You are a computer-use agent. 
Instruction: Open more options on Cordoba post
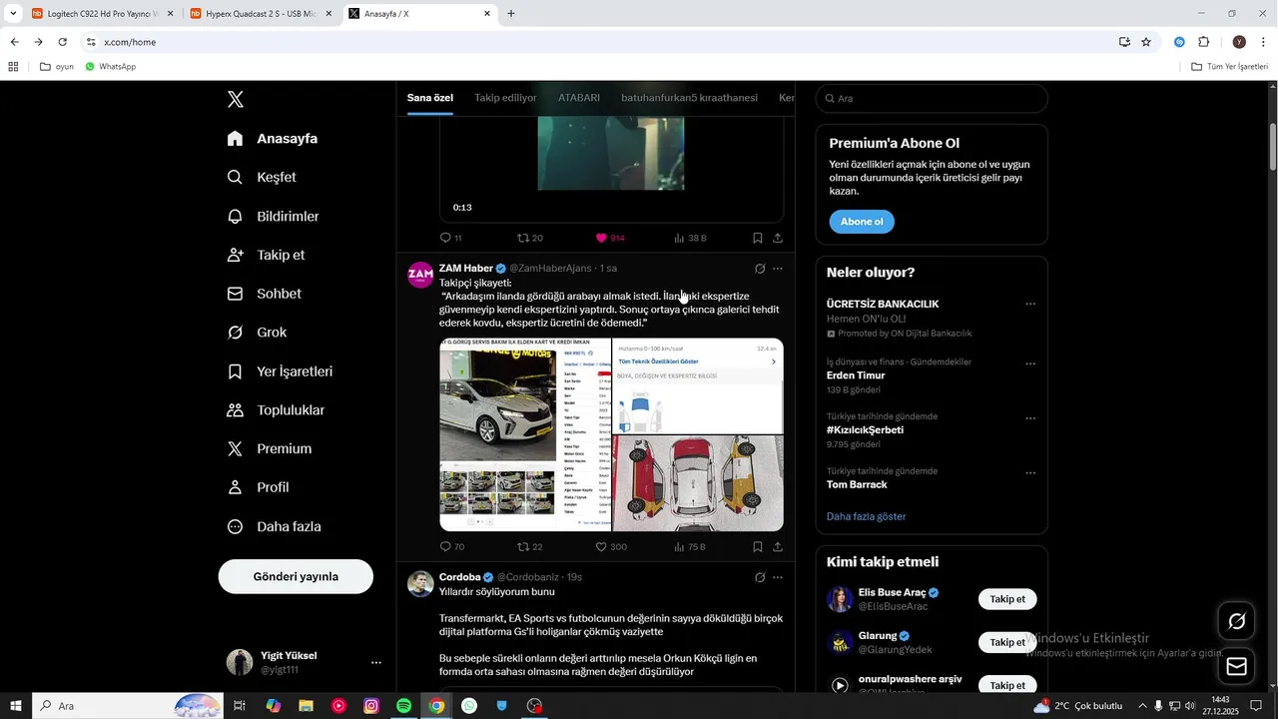click(x=778, y=577)
